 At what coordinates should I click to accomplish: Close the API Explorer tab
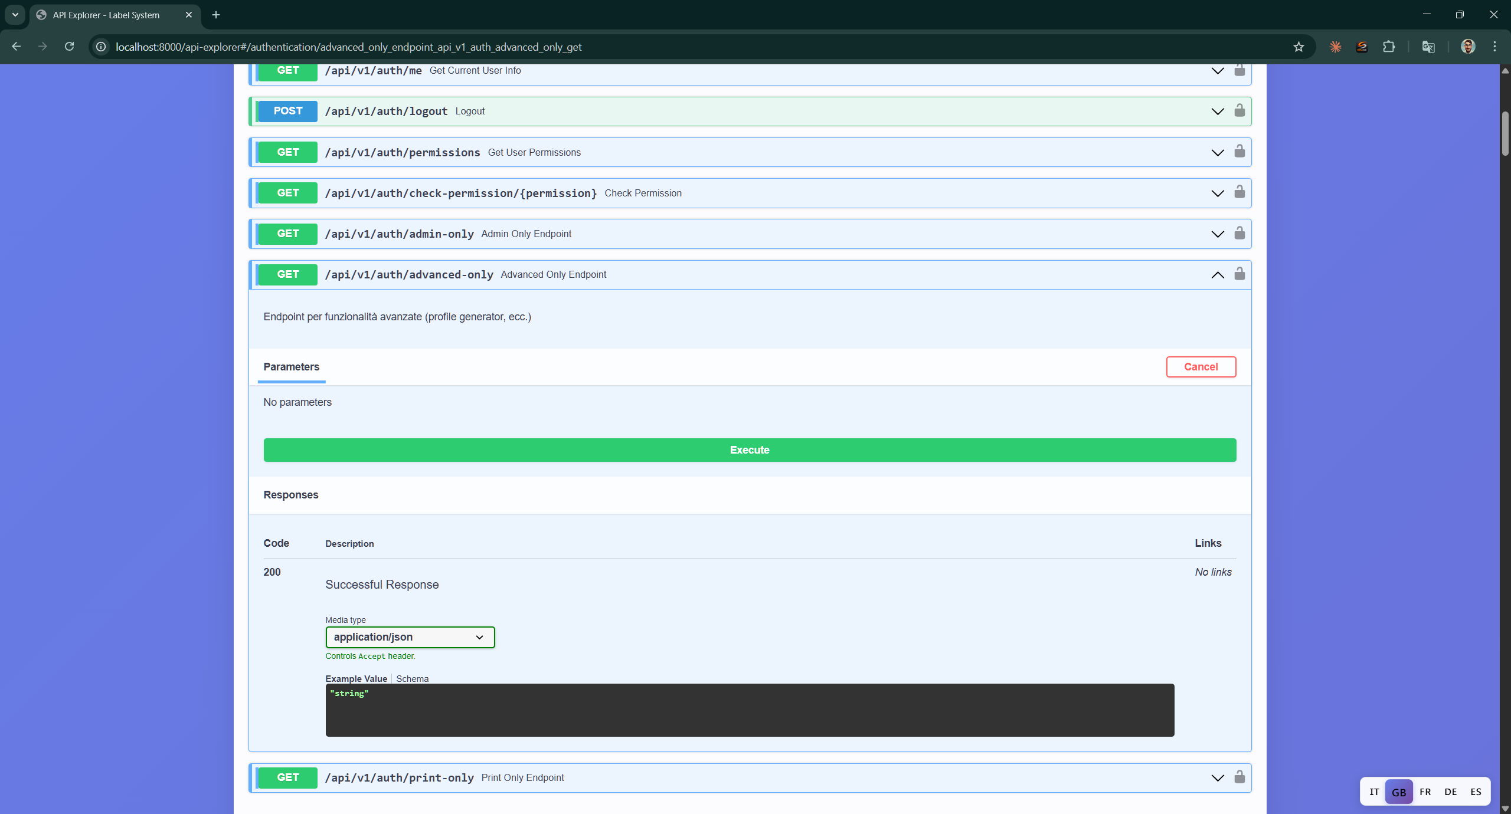coord(189,15)
